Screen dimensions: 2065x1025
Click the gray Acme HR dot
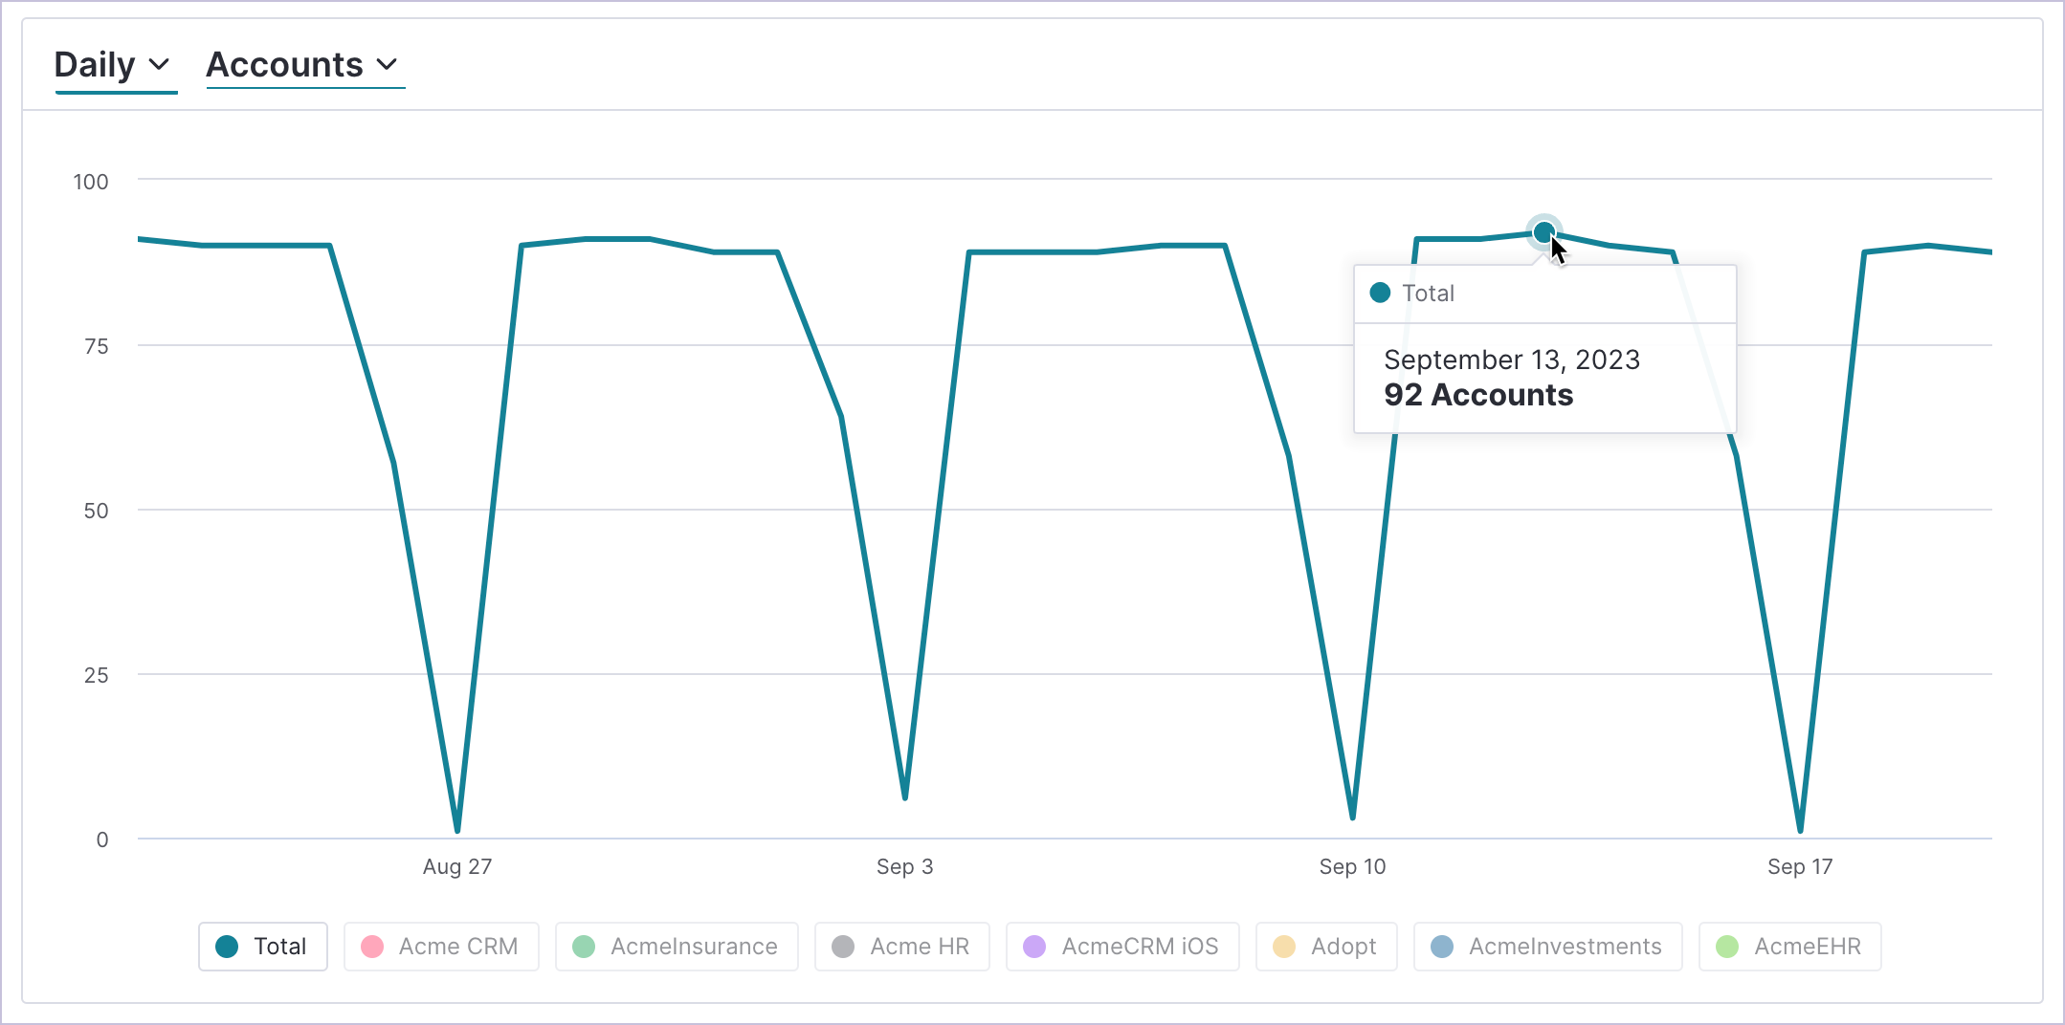point(843,947)
